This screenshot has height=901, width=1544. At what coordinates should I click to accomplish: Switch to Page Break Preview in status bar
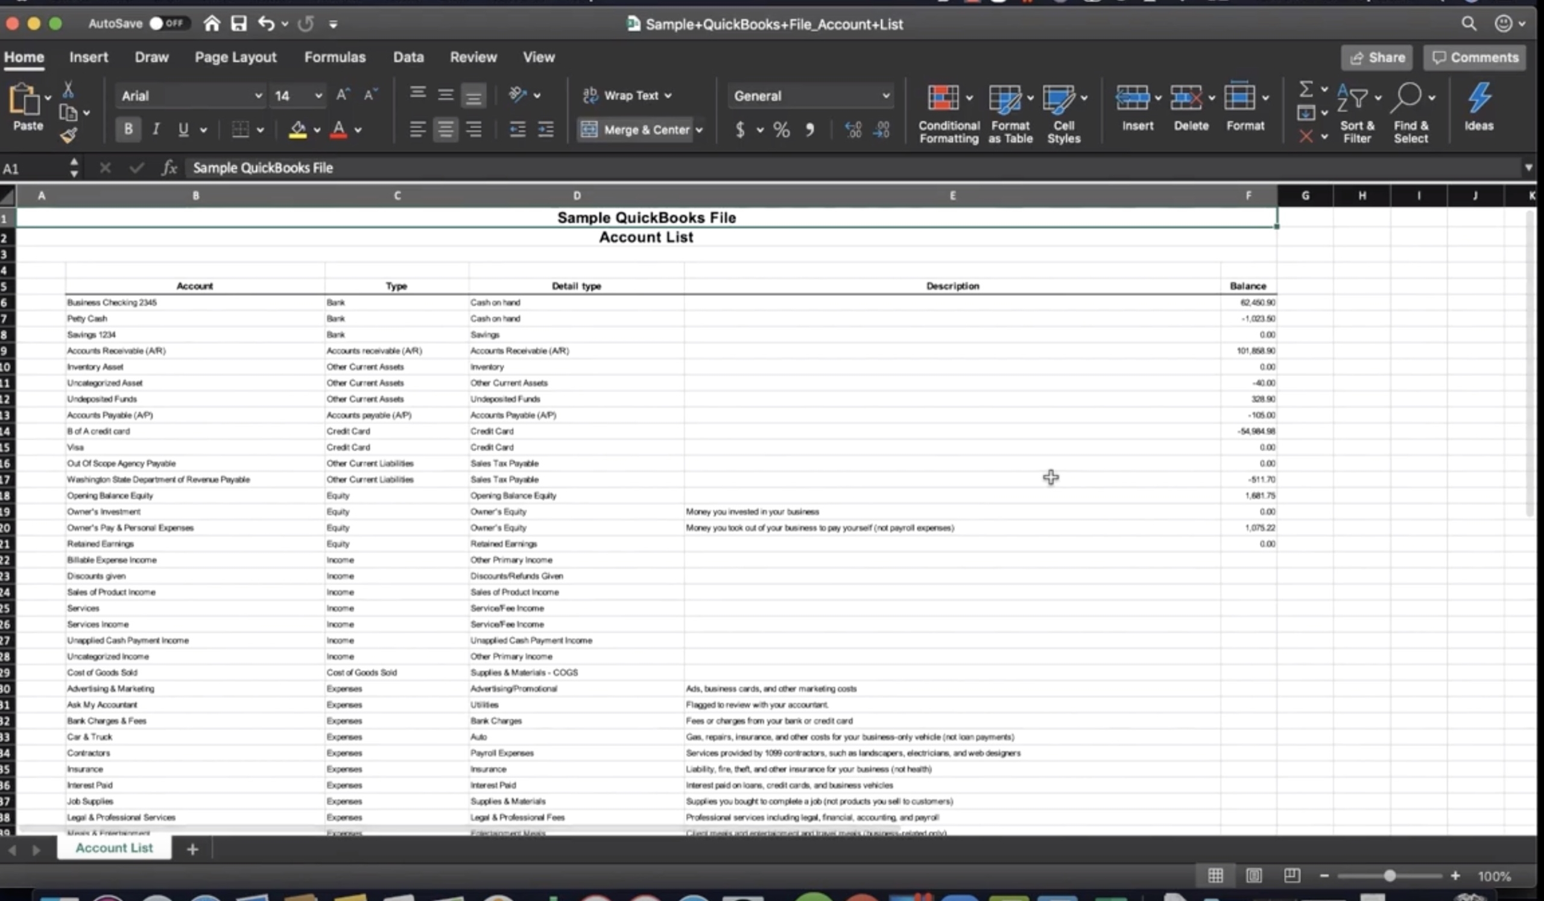[1292, 875]
